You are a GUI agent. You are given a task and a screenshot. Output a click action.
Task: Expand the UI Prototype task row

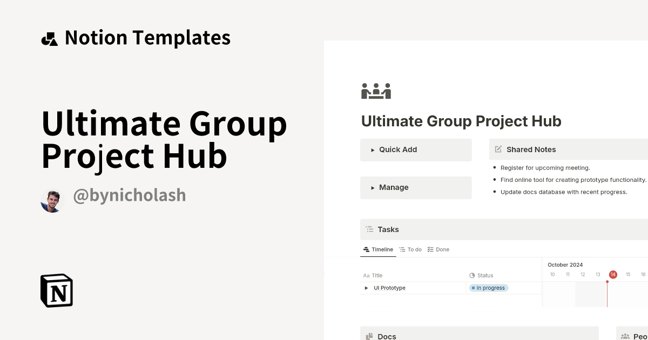tap(366, 288)
